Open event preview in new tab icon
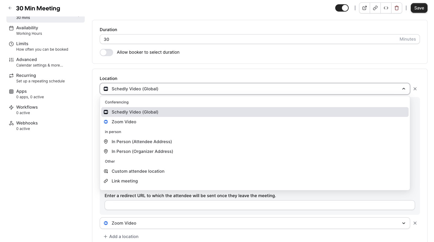Screen dimensions: 434x242 [x=365, y=8]
